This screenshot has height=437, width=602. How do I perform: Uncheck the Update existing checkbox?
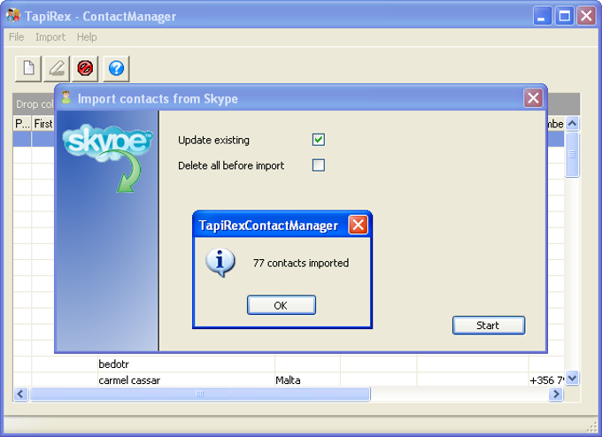click(319, 140)
